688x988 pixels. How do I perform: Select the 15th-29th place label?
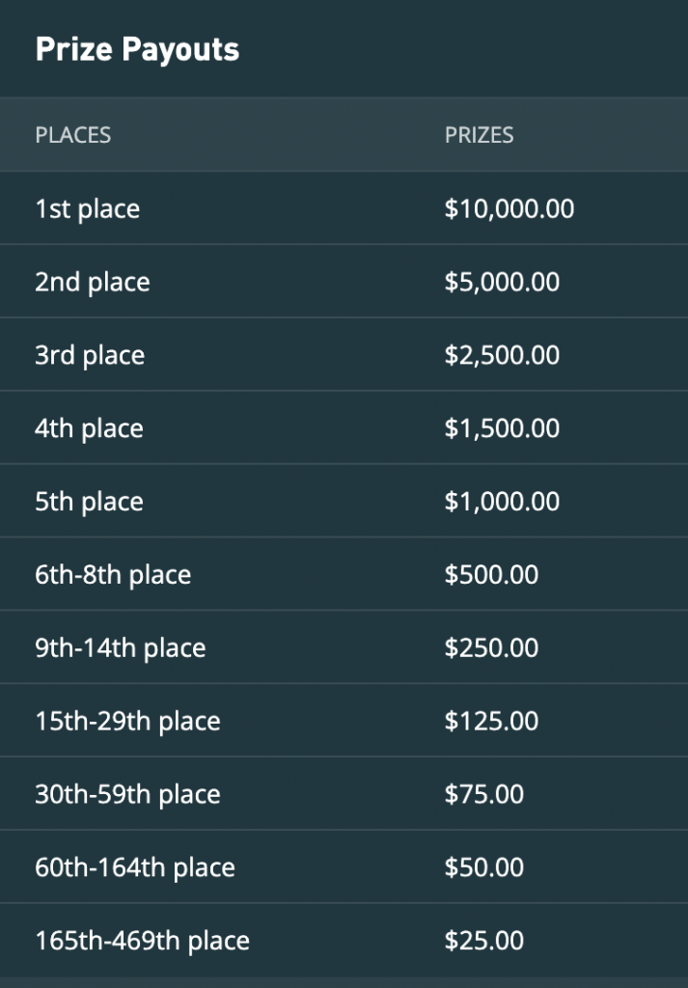point(128,720)
